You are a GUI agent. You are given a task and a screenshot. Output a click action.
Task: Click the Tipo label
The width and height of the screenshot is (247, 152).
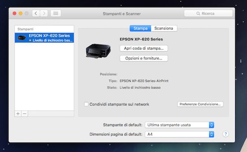coord(113,81)
